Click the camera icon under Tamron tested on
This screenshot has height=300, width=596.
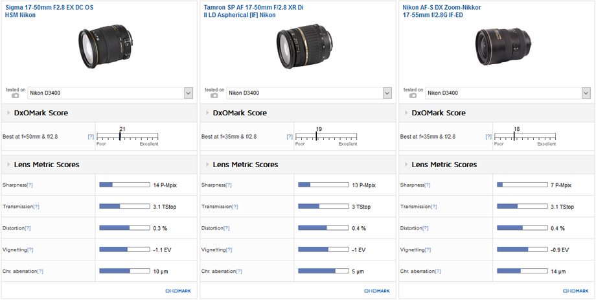[x=214, y=95]
